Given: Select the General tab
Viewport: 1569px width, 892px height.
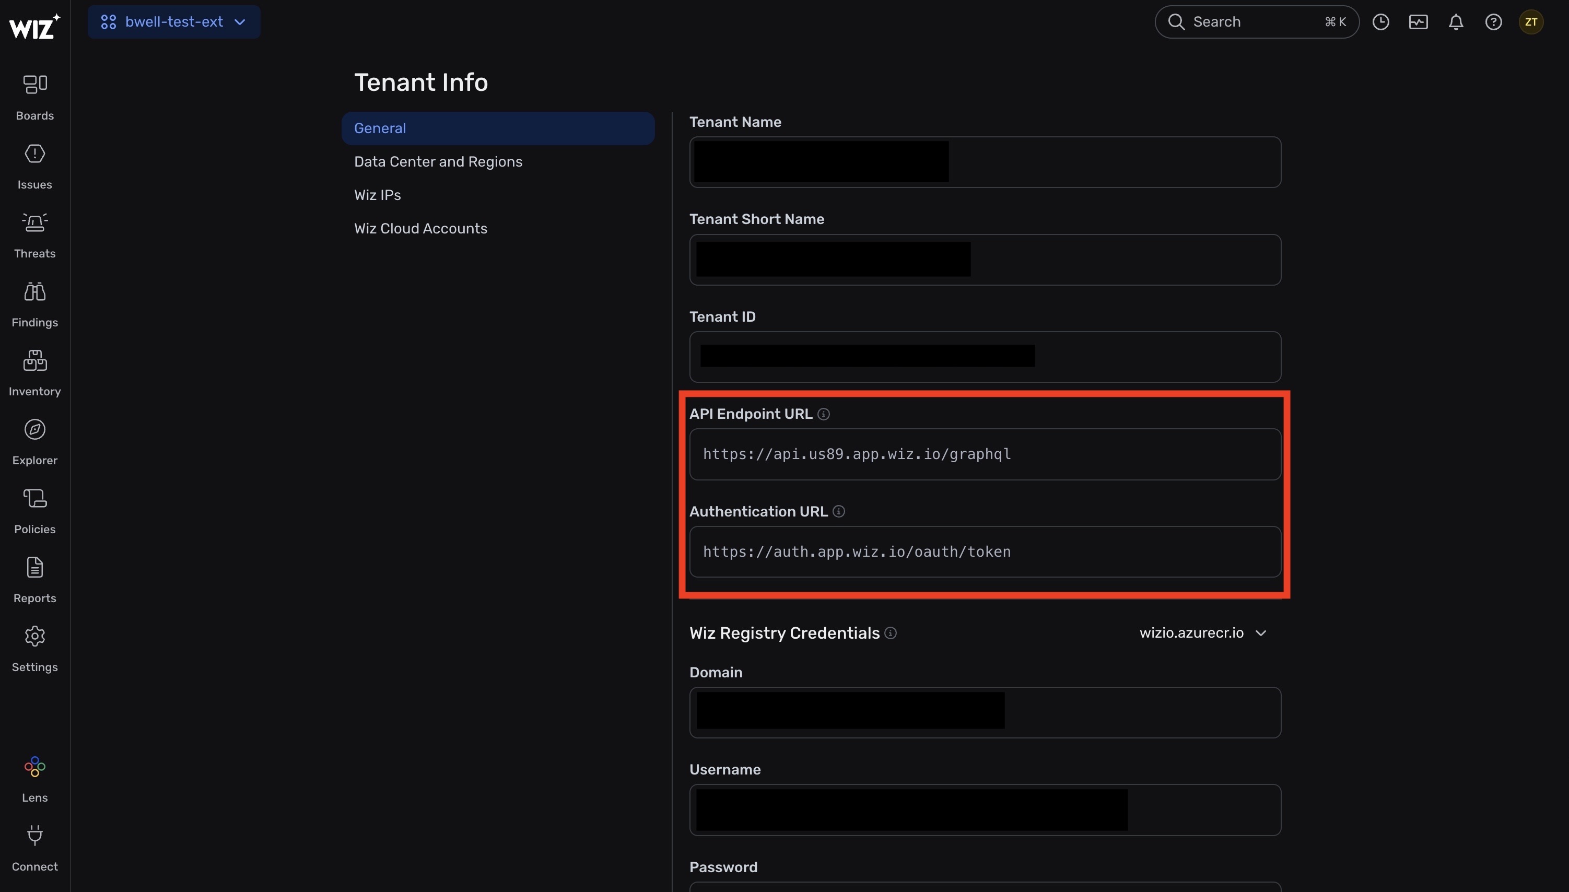Looking at the screenshot, I should coord(498,128).
